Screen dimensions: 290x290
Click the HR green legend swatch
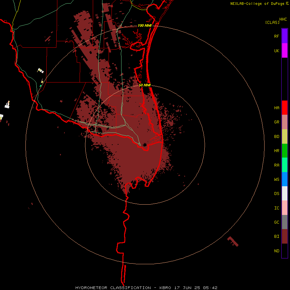point(285,150)
